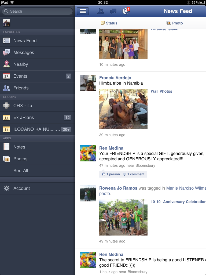Open the Merlie Narciso tagged photo link
The width and height of the screenshot is (206, 275).
[x=186, y=188]
